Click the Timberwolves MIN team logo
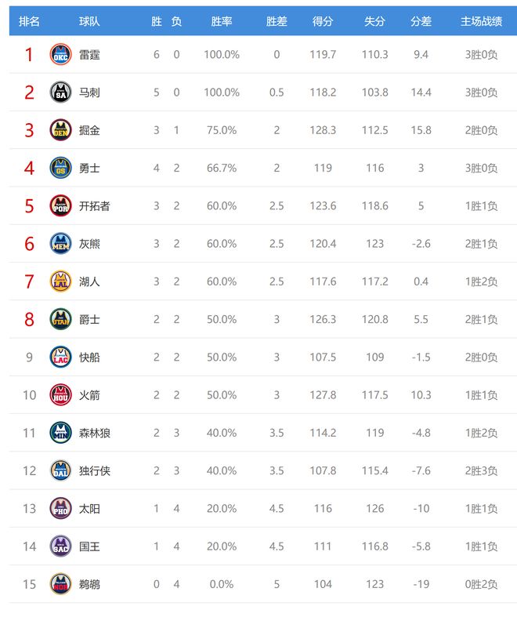Image resolution: width=517 pixels, height=628 pixels. pyautogui.click(x=60, y=433)
